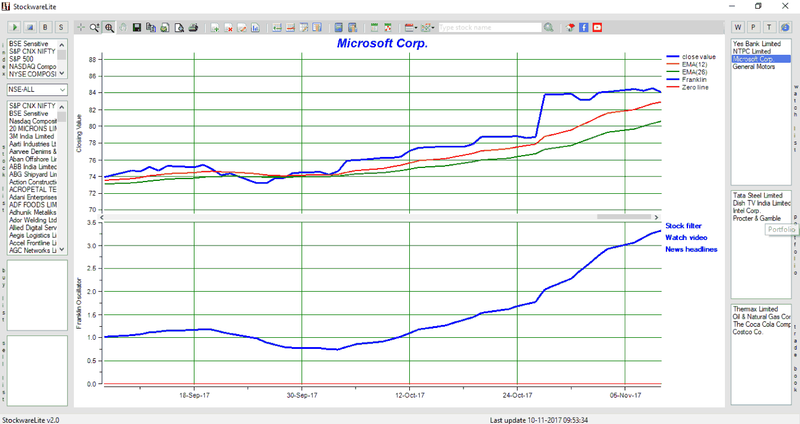800x424 pixels.
Task: Select the zoom plus magnifier tool
Action: point(94,27)
